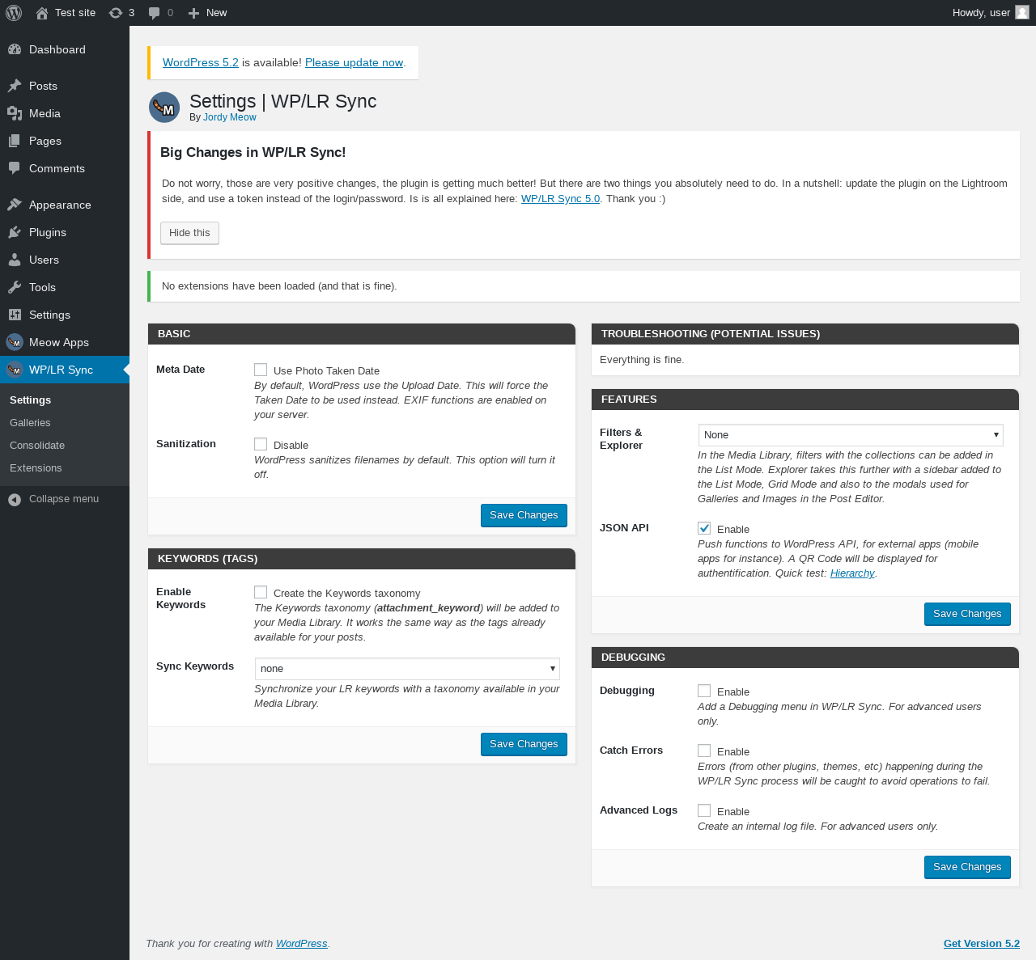Click the Hide this button
The height and width of the screenshot is (960, 1036).
pos(189,233)
